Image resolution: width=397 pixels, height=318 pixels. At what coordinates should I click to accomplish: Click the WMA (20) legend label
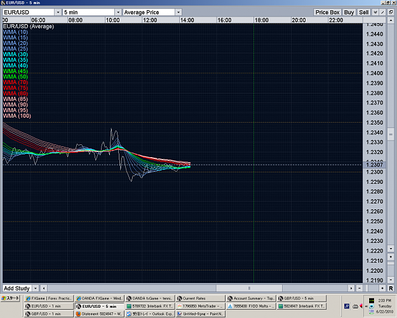point(15,43)
